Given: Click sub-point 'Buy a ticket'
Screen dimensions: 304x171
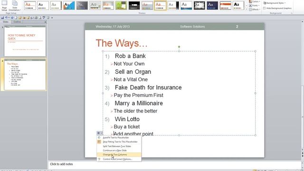Looking at the screenshot, I should (x=127, y=127).
